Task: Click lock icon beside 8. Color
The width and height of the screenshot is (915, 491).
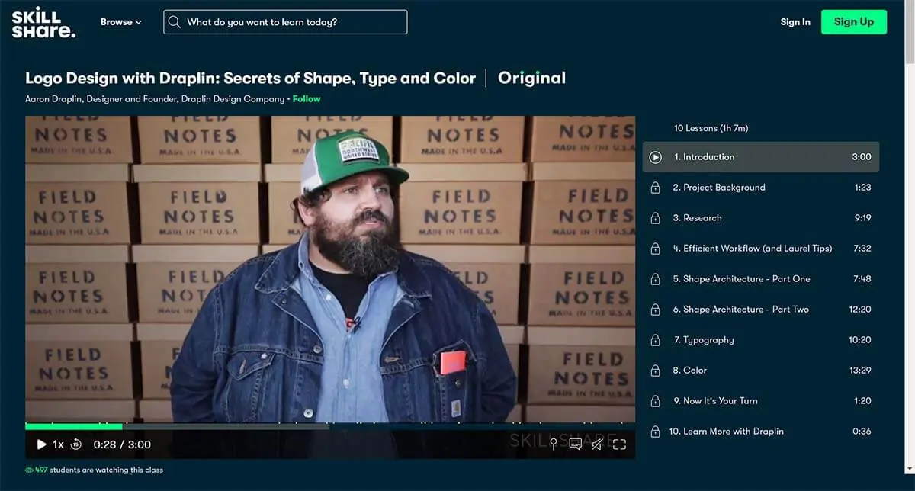Action: coord(655,371)
